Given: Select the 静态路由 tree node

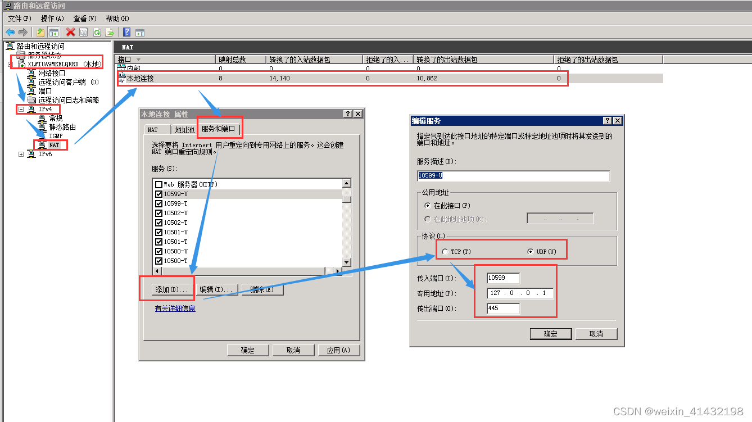Looking at the screenshot, I should coord(62,127).
